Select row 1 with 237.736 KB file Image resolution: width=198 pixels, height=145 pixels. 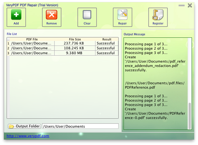point(63,43)
